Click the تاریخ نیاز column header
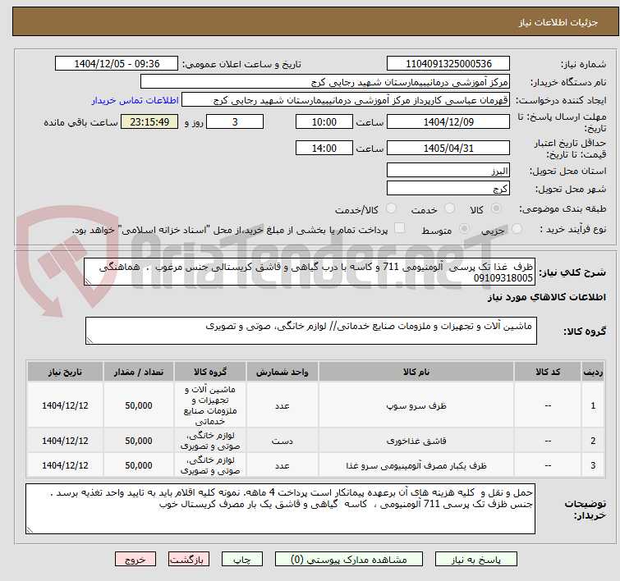This screenshot has width=620, height=581. click(65, 372)
